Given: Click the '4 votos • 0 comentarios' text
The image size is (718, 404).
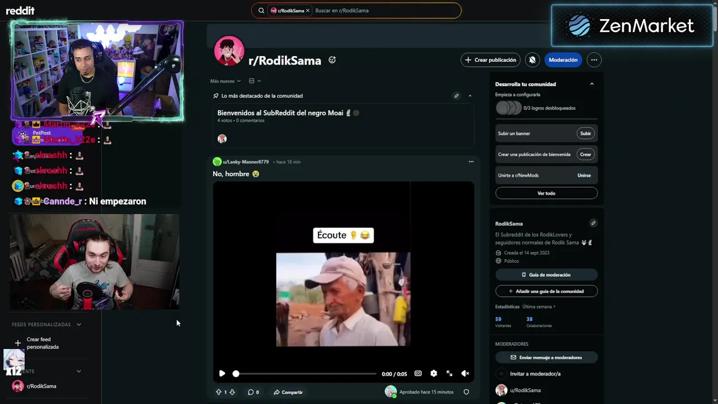Looking at the screenshot, I should point(241,121).
